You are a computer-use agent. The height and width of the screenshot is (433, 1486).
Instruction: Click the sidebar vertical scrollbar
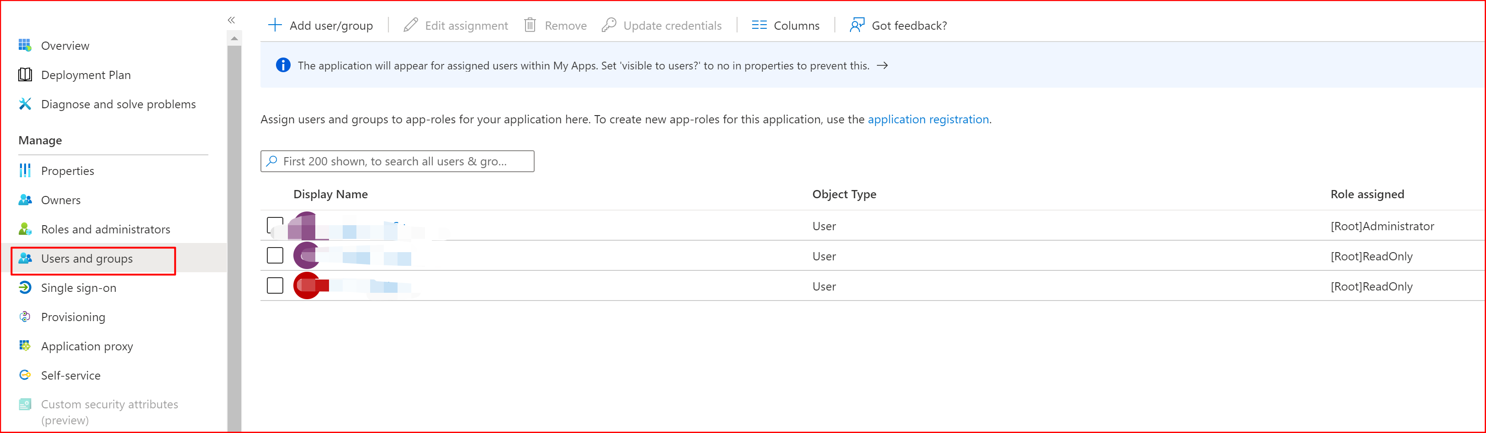pyautogui.click(x=234, y=231)
